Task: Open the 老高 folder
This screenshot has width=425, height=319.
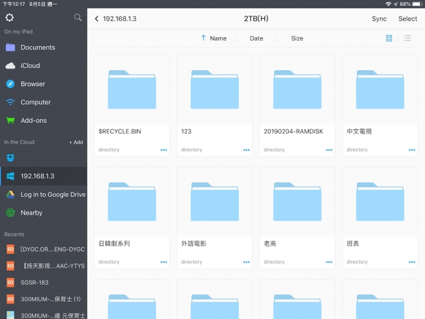Action: pyautogui.click(x=297, y=217)
